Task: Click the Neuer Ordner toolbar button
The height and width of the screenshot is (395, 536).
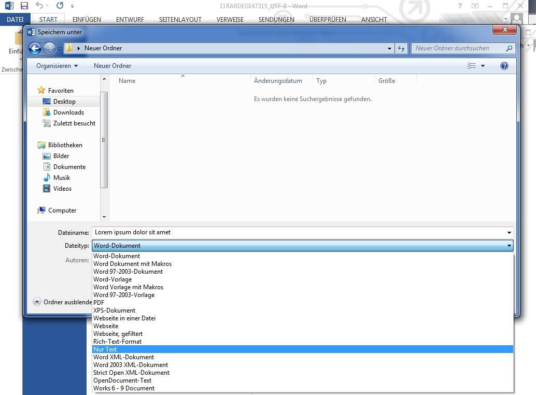Action: 112,66
